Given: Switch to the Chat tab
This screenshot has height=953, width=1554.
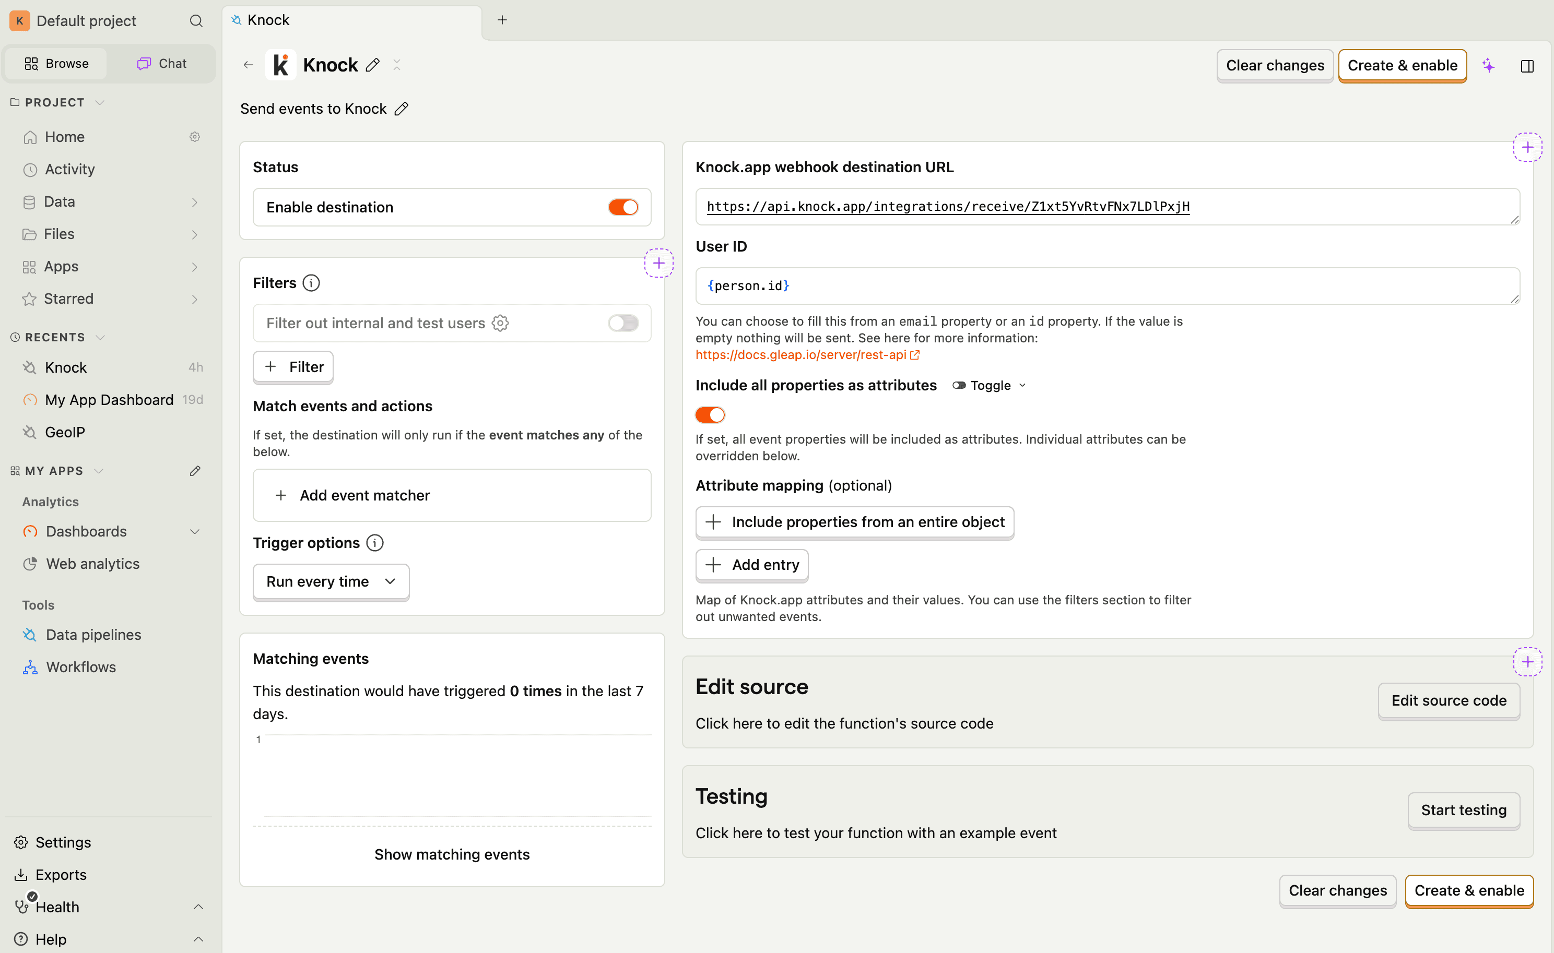Looking at the screenshot, I should tap(161, 63).
